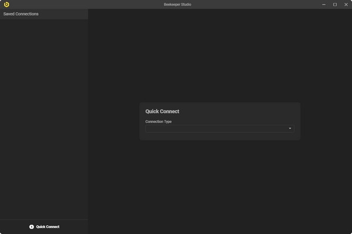Click the Quick Connect card heading
This screenshot has height=234, width=352.
163,111
